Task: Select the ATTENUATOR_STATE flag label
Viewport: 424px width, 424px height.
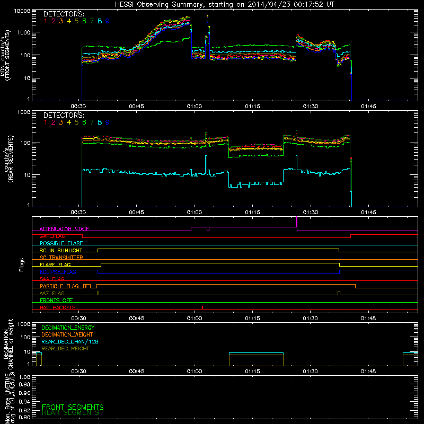Action: pos(64,229)
